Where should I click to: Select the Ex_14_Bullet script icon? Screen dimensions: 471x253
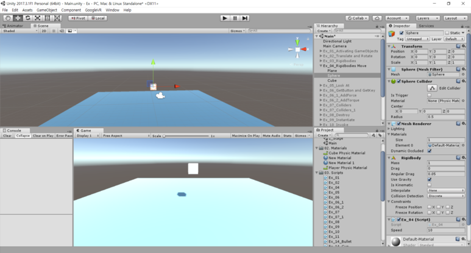click(x=325, y=241)
